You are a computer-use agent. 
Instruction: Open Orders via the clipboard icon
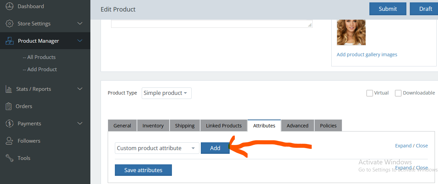tap(9, 106)
